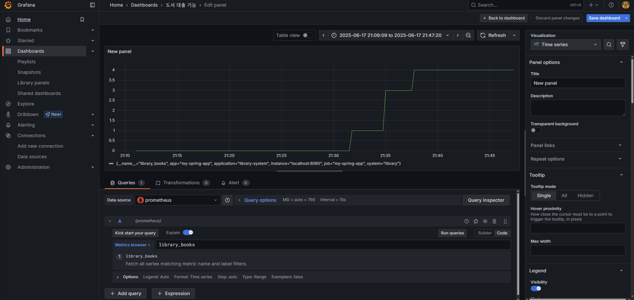This screenshot has width=634, height=300.
Task: Delete query A with trash icon
Action: point(494,221)
